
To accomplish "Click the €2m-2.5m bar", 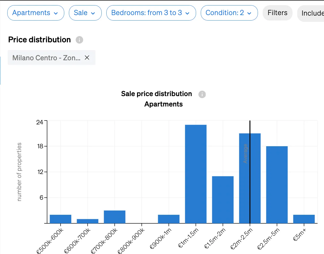I will [250, 178].
